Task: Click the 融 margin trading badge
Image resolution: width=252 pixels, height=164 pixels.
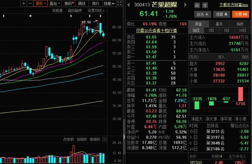Action: click(x=197, y=5)
